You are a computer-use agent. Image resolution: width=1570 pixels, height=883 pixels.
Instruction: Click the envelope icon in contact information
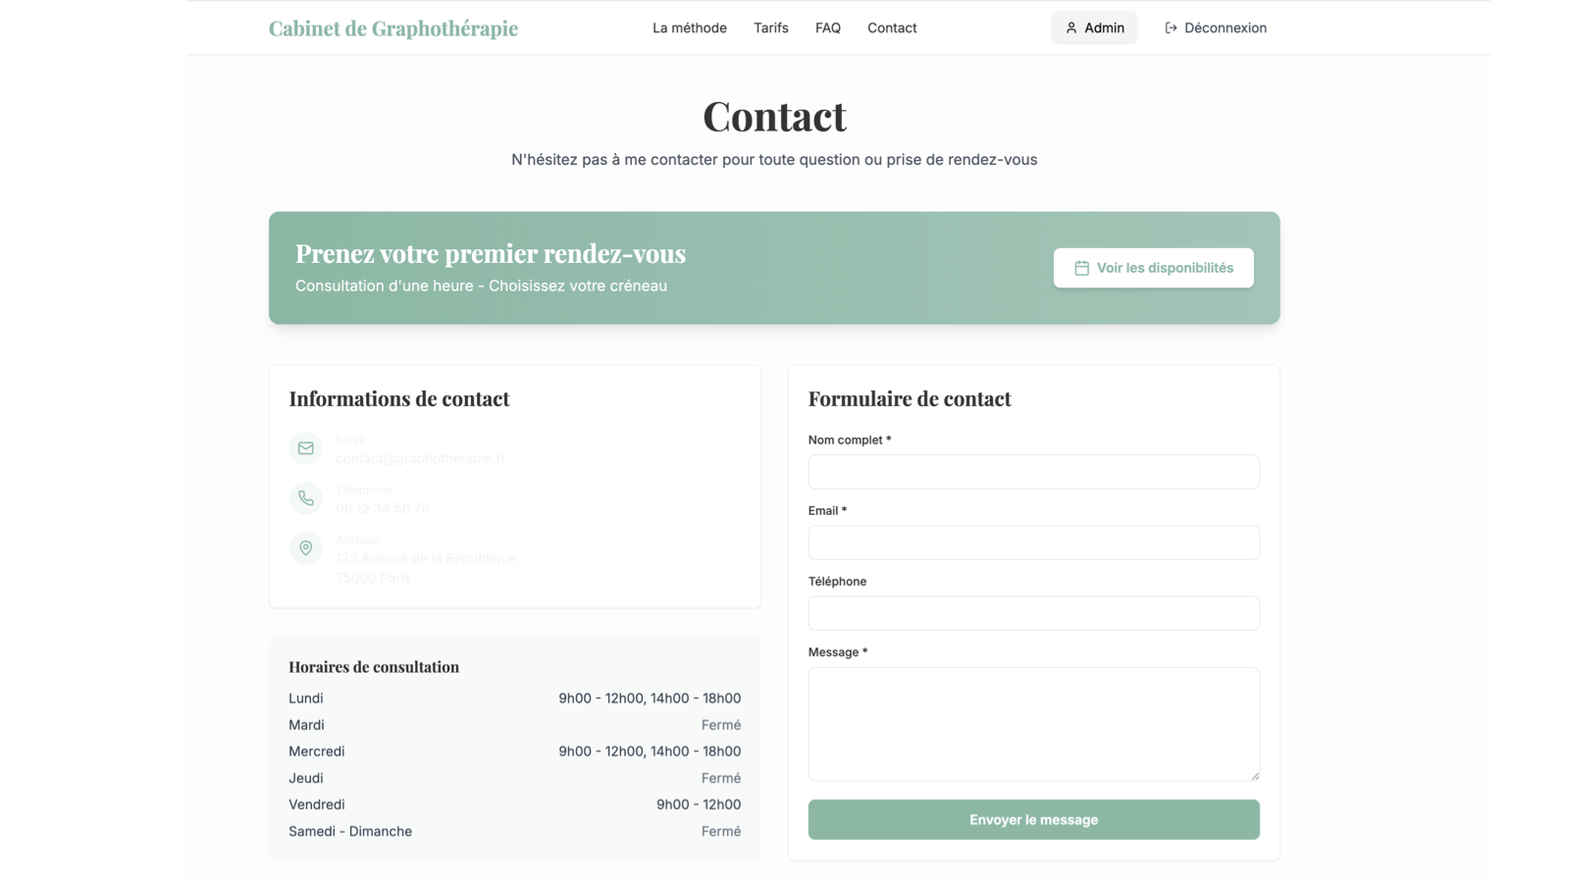tap(306, 448)
